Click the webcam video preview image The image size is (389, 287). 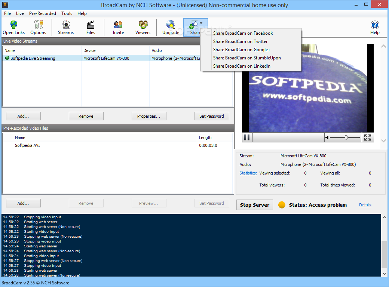[307, 88]
